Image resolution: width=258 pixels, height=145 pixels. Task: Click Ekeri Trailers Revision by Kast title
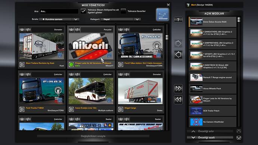pyautogui.click(x=40, y=63)
